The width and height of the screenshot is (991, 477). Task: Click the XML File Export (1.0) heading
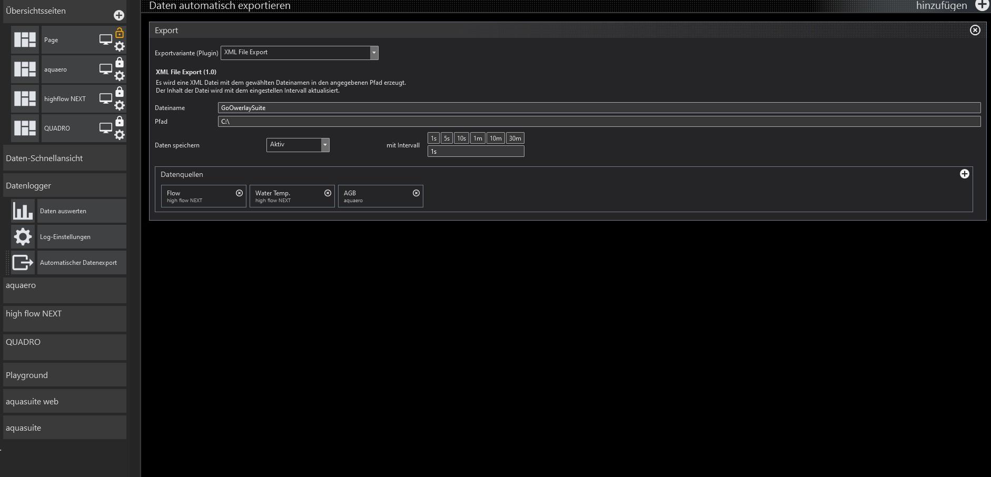point(186,72)
